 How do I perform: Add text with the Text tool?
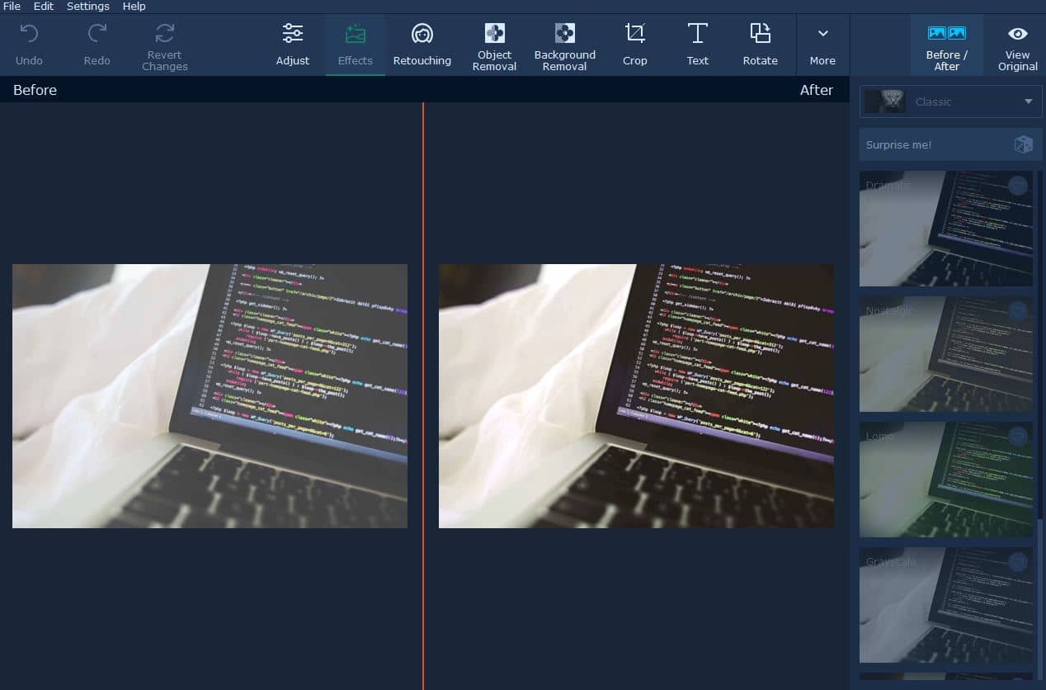[697, 45]
